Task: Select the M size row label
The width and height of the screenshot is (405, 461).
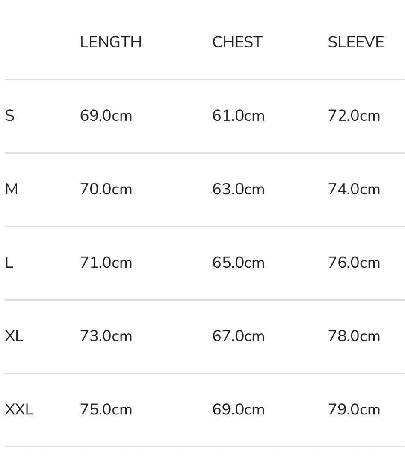Action: click(x=12, y=189)
